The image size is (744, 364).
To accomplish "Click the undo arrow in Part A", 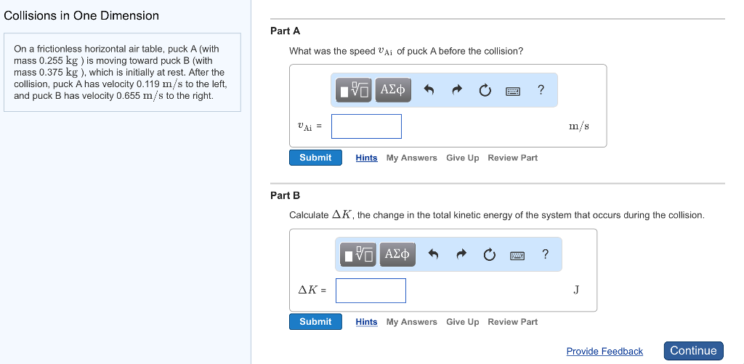I will click(429, 90).
